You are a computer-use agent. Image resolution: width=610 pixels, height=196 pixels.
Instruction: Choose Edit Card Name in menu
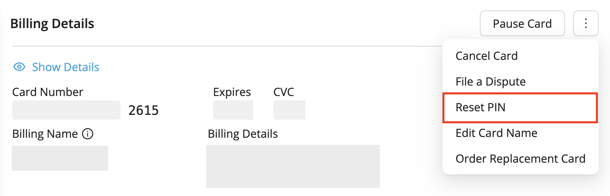496,133
